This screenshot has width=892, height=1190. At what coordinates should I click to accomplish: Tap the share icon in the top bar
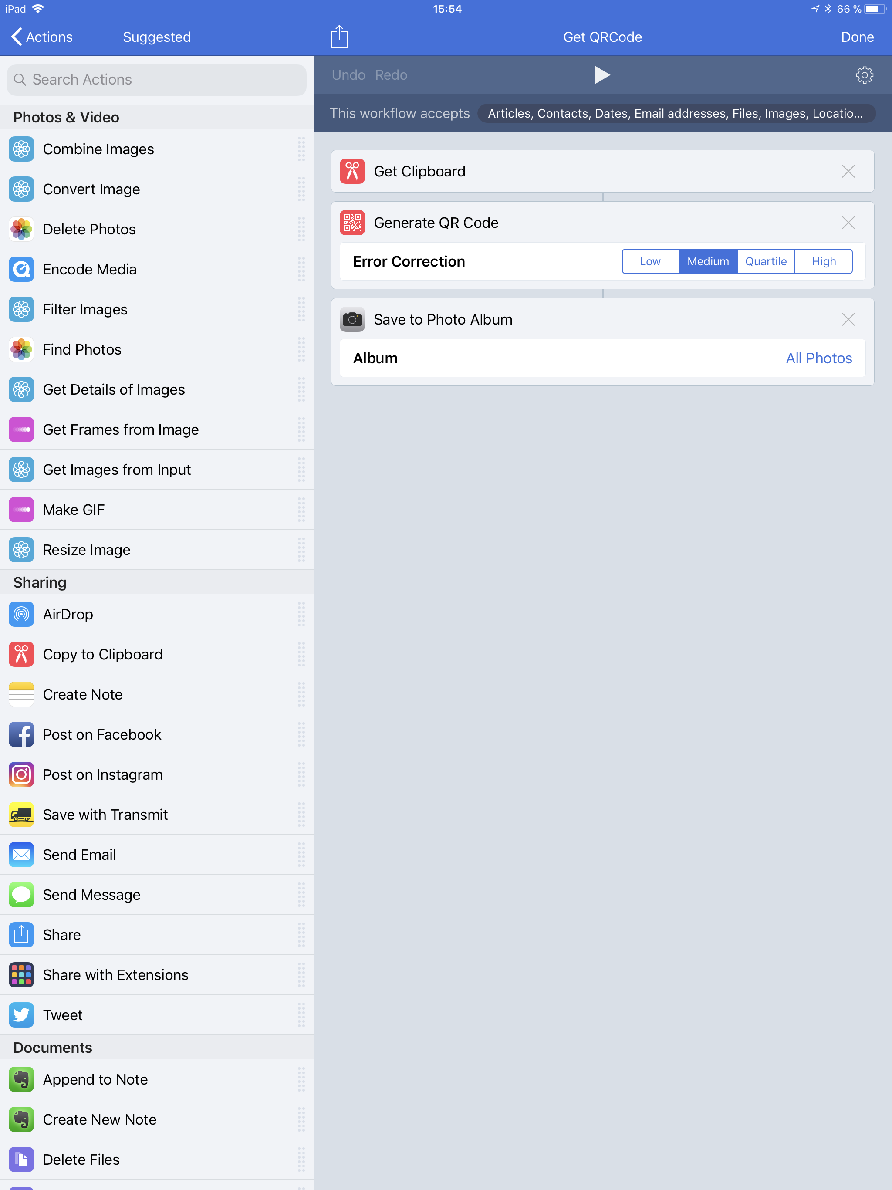[339, 37]
